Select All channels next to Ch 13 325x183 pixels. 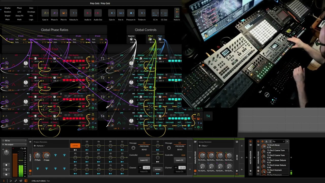pyautogui.click(x=140, y=168)
